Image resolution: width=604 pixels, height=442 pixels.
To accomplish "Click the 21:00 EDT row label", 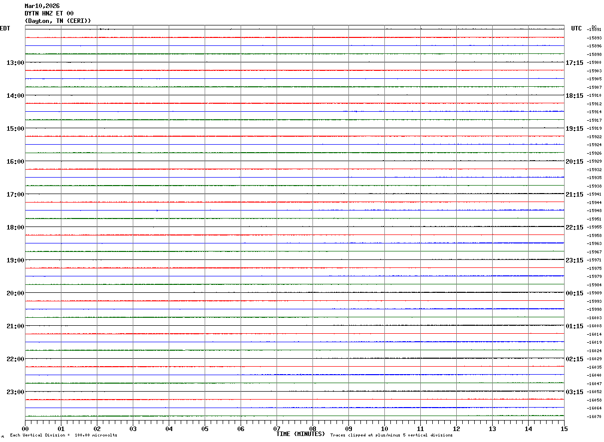I will (x=15, y=326).
